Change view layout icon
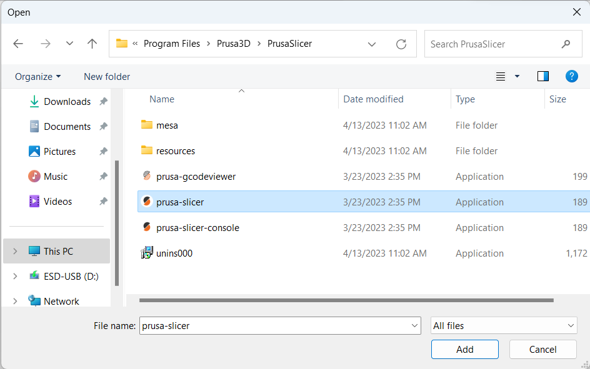This screenshot has height=369, width=590. pos(501,77)
